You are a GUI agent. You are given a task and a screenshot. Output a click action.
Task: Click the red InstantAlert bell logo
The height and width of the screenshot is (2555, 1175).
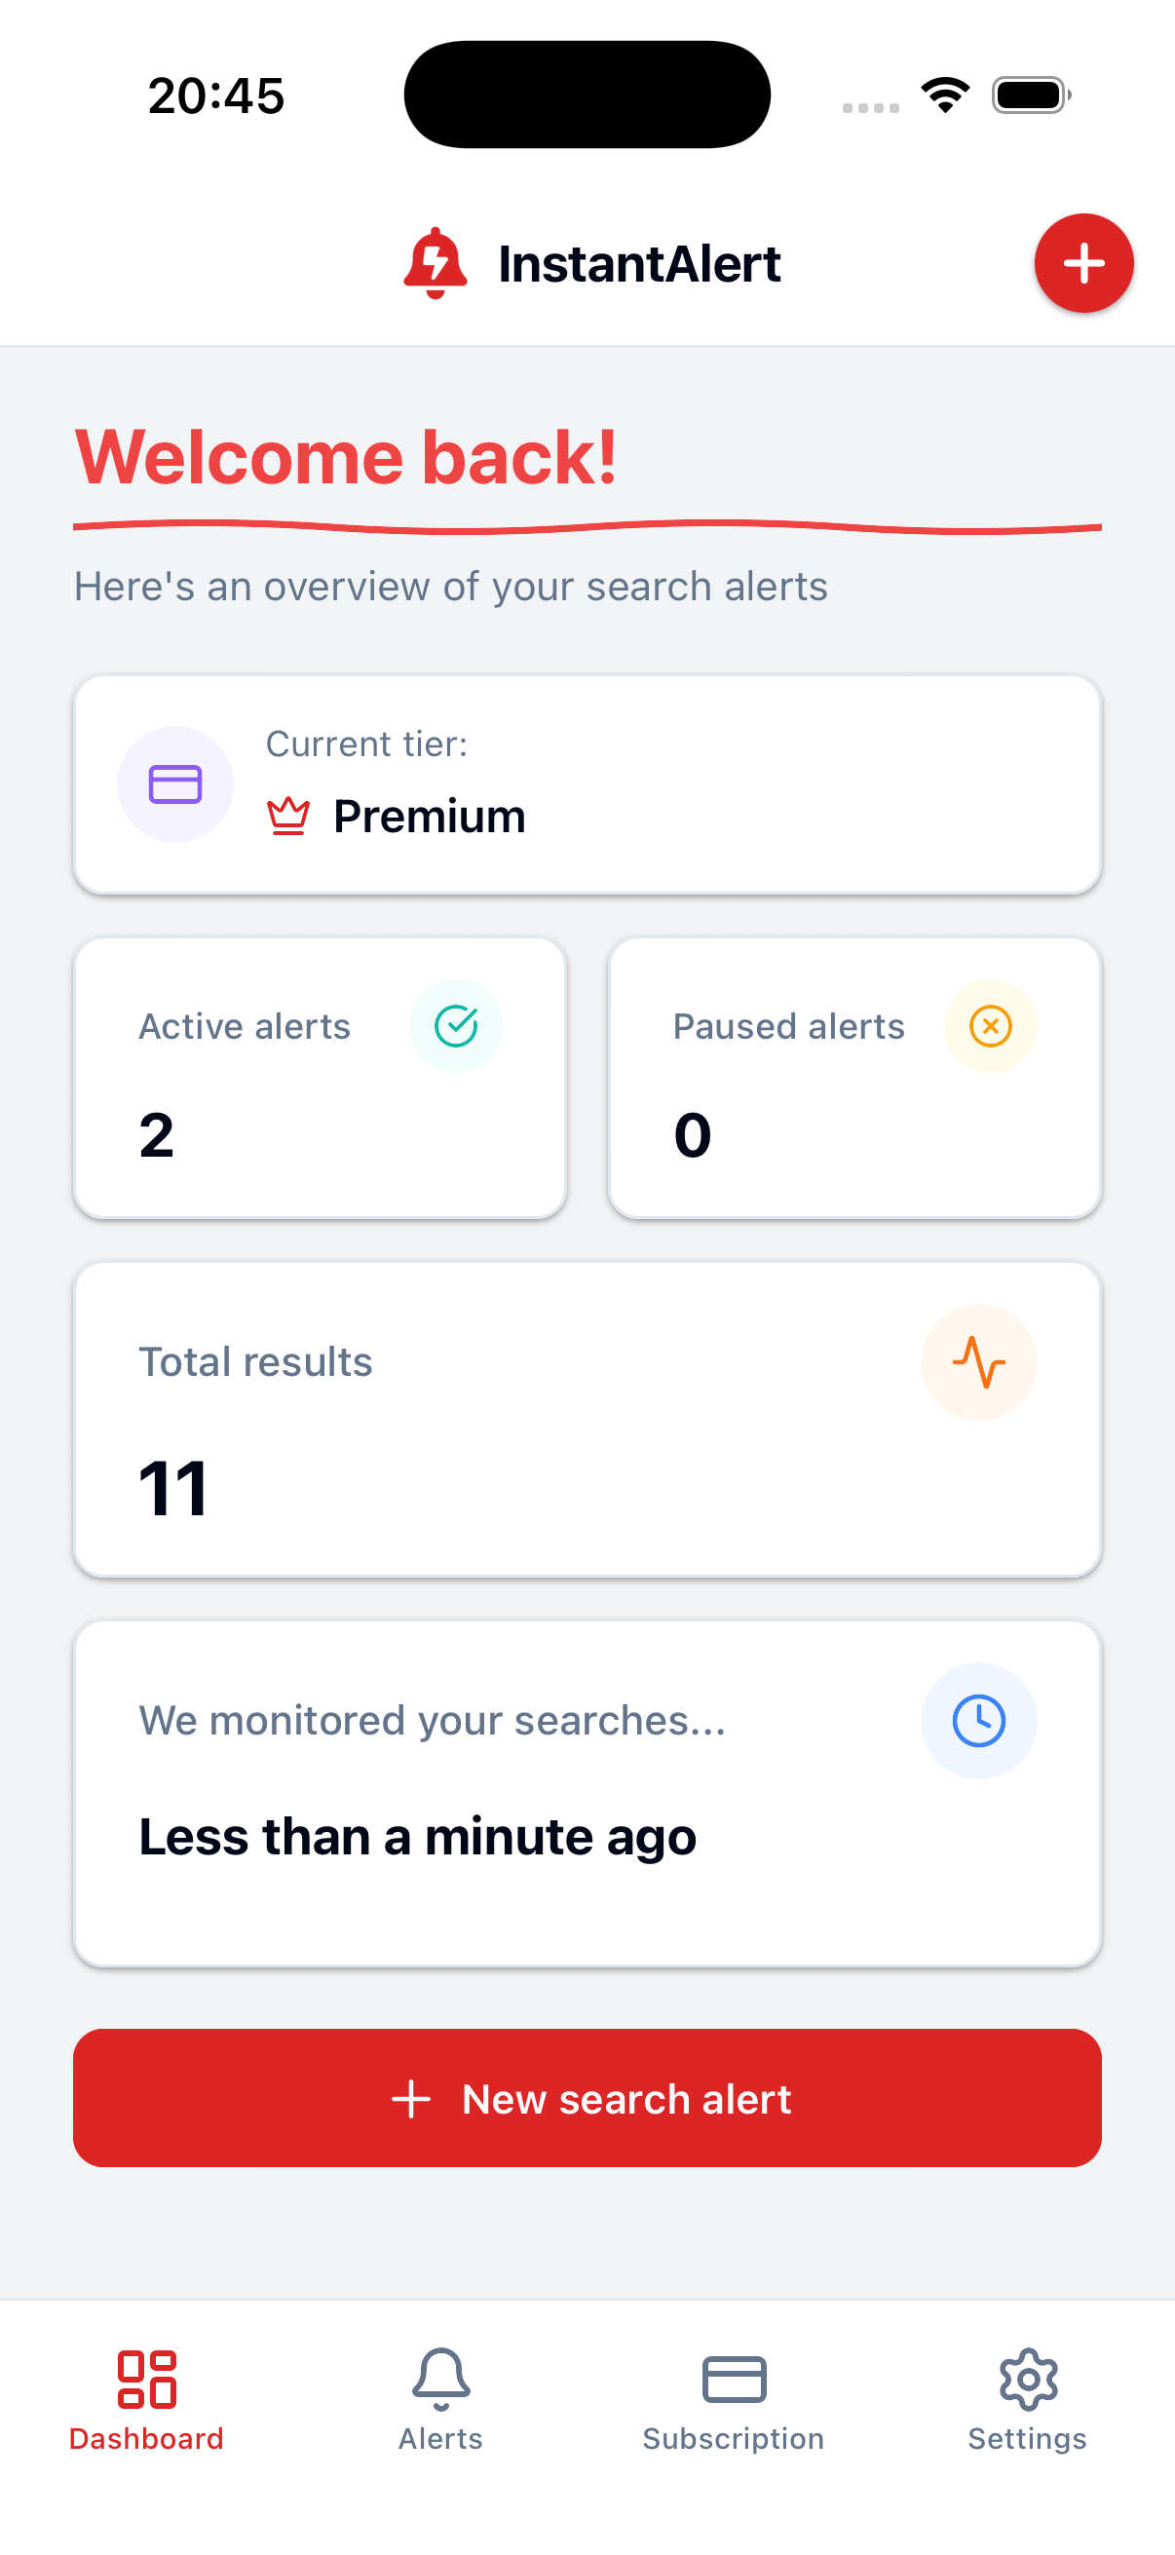tap(436, 263)
